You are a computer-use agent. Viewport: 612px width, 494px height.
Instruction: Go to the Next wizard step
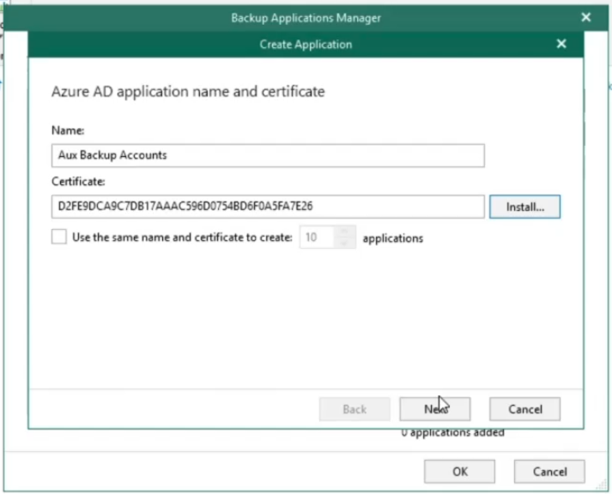tap(435, 409)
